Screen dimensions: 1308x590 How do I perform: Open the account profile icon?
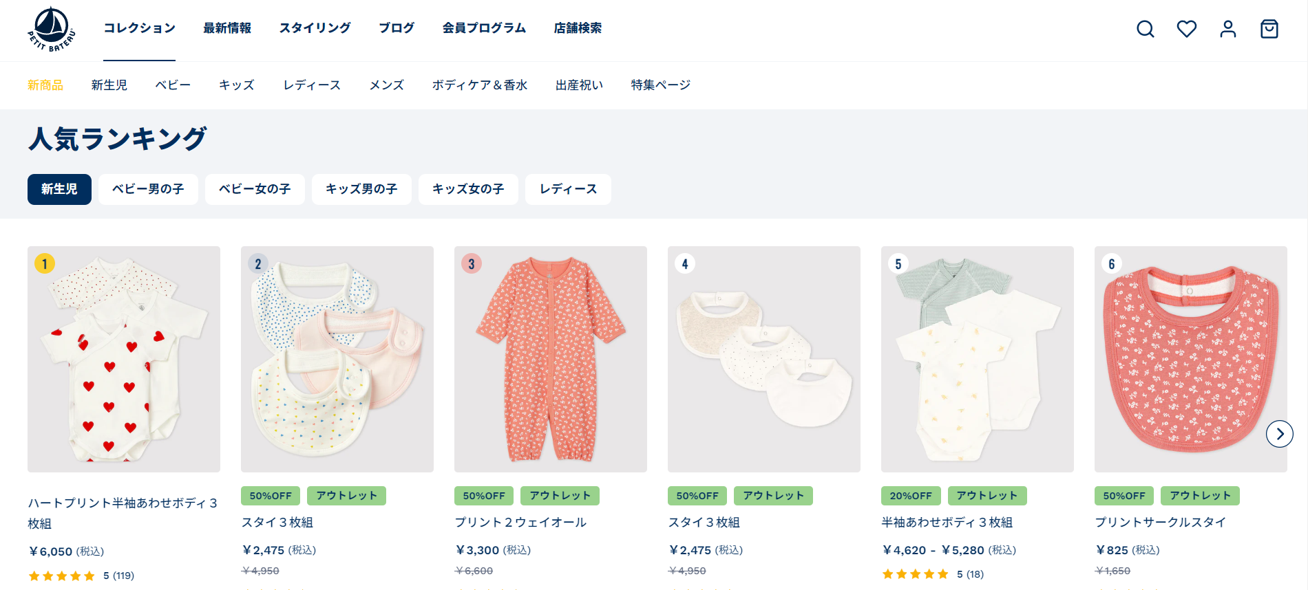pos(1227,29)
